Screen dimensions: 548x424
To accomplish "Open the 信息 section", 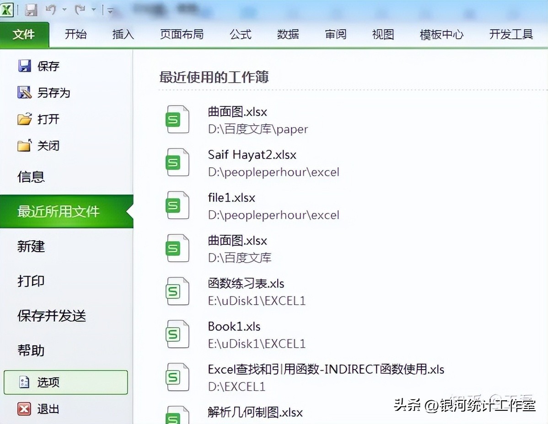I will coord(31,176).
